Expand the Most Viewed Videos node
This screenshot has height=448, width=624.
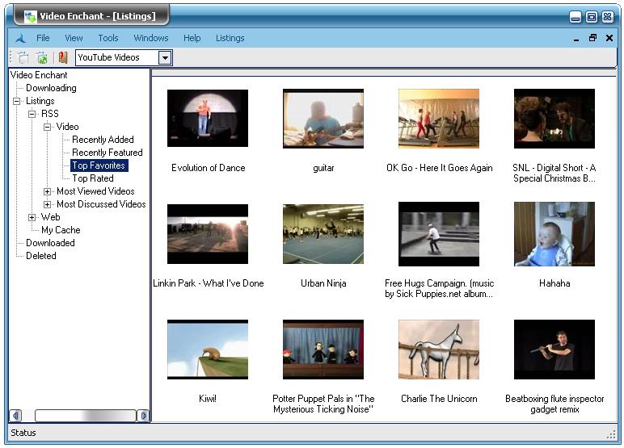coord(48,191)
